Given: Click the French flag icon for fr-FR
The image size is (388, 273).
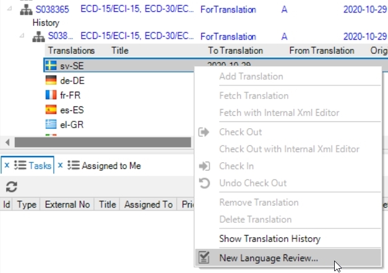Looking at the screenshot, I should click(x=51, y=95).
